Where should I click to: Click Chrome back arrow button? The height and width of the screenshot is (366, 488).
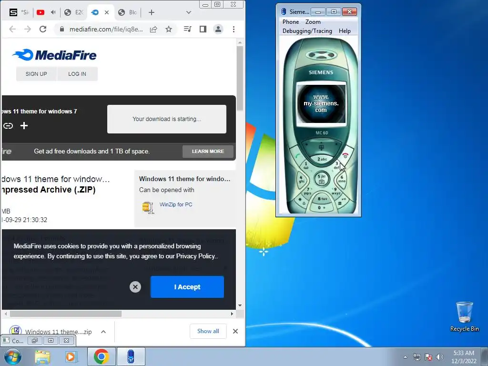[x=12, y=29]
